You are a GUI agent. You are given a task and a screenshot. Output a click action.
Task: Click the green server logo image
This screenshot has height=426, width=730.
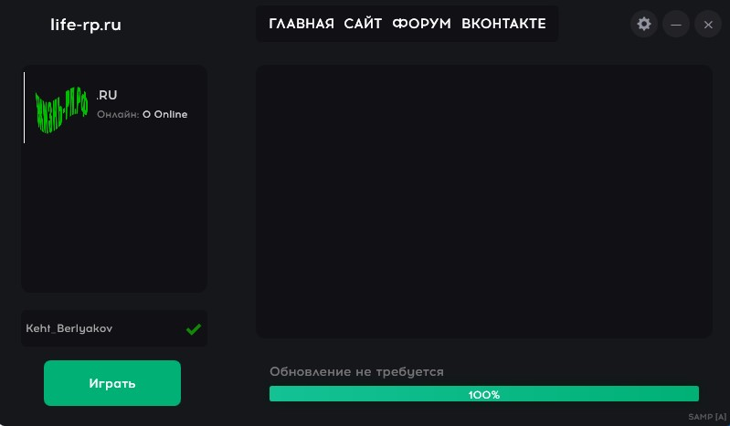[61, 110]
